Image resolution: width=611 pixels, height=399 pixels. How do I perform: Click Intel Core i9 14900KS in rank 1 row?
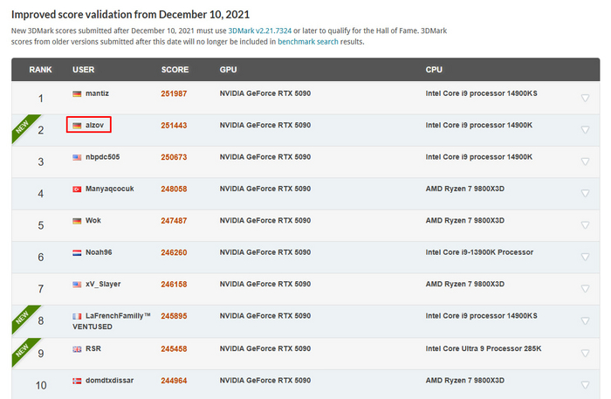coord(481,93)
